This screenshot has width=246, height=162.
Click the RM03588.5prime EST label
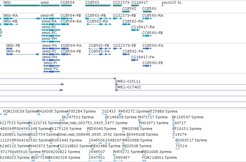click(x=137, y=129)
